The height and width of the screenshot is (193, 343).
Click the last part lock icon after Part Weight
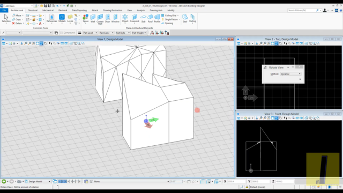pyautogui.click(x=167, y=33)
